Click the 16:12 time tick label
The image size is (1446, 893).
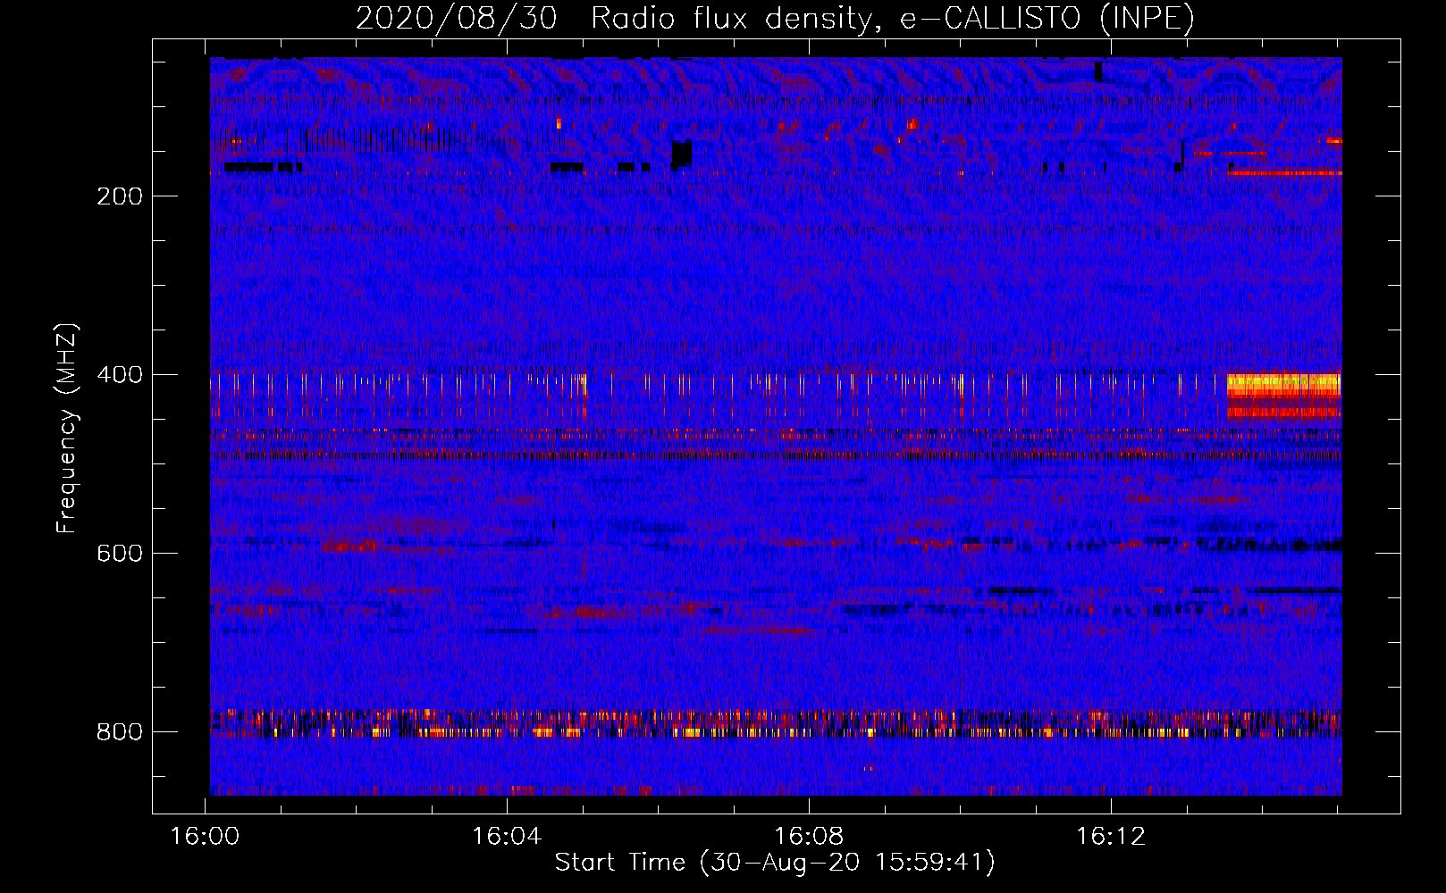pyautogui.click(x=1111, y=837)
